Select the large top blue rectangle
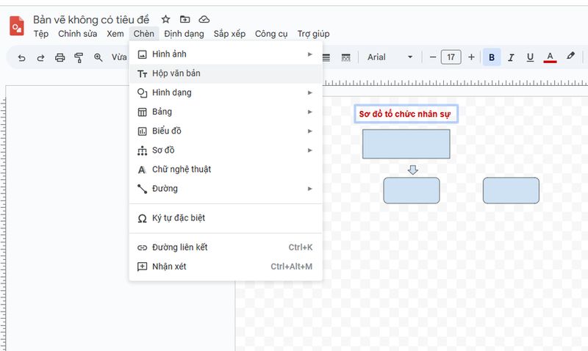This screenshot has height=351, width=588. click(x=406, y=144)
